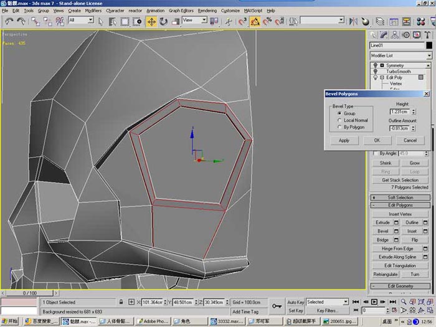Open the Curve Editor icon
436x327 pixels.
tap(394, 21)
